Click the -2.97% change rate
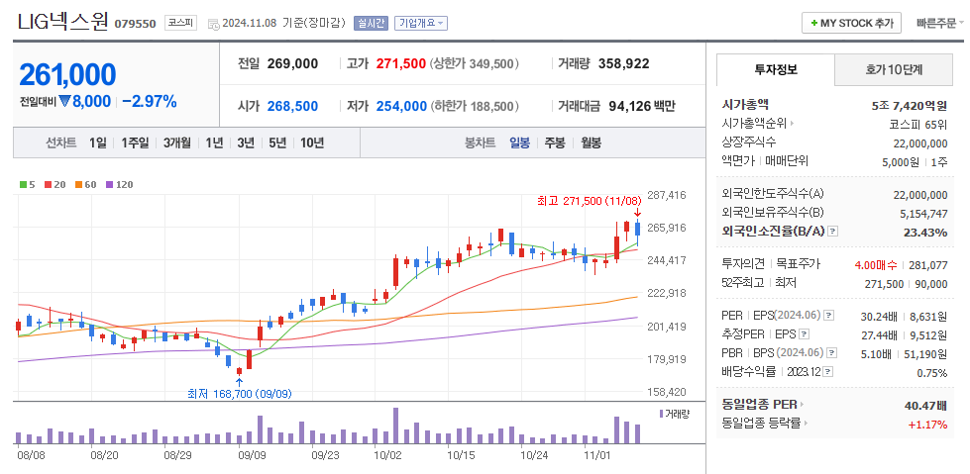Screen dimensions: 970x474 tap(149, 101)
